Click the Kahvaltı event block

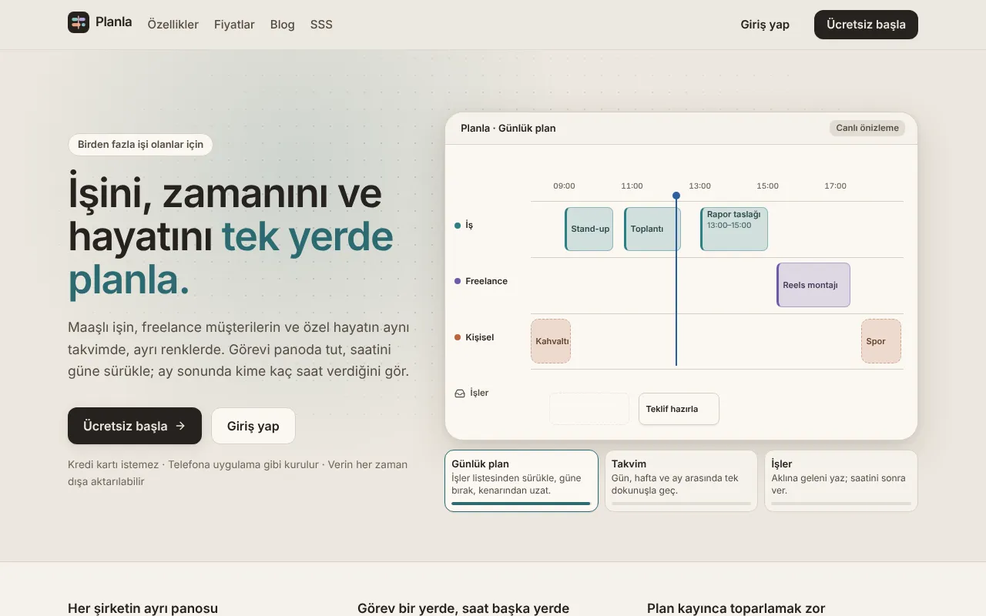coord(551,341)
